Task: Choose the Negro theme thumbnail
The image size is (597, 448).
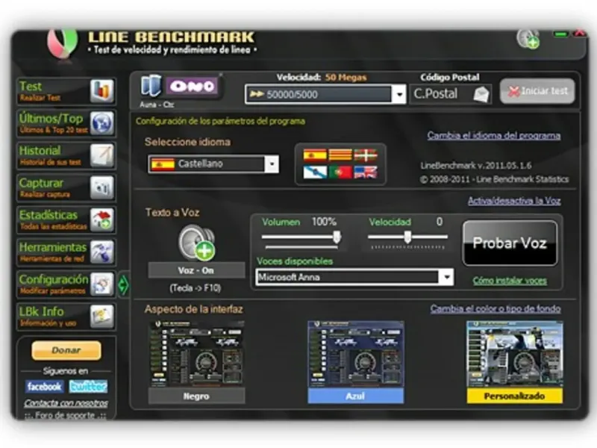Action: pyautogui.click(x=196, y=354)
